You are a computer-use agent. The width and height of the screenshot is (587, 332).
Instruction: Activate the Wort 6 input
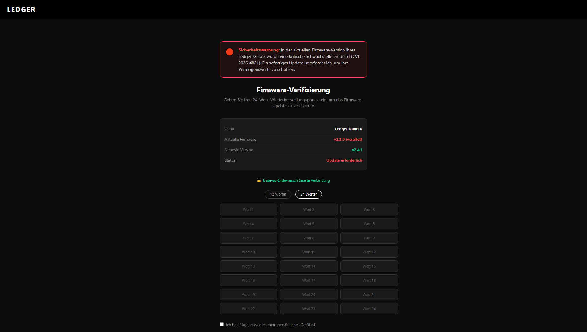coord(369,224)
